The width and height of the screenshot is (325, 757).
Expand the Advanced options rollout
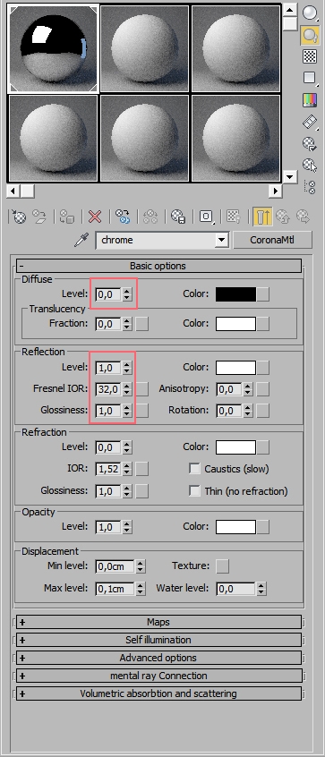pyautogui.click(x=158, y=658)
